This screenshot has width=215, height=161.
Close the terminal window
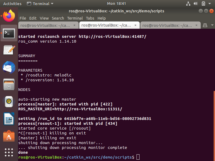[212, 11]
